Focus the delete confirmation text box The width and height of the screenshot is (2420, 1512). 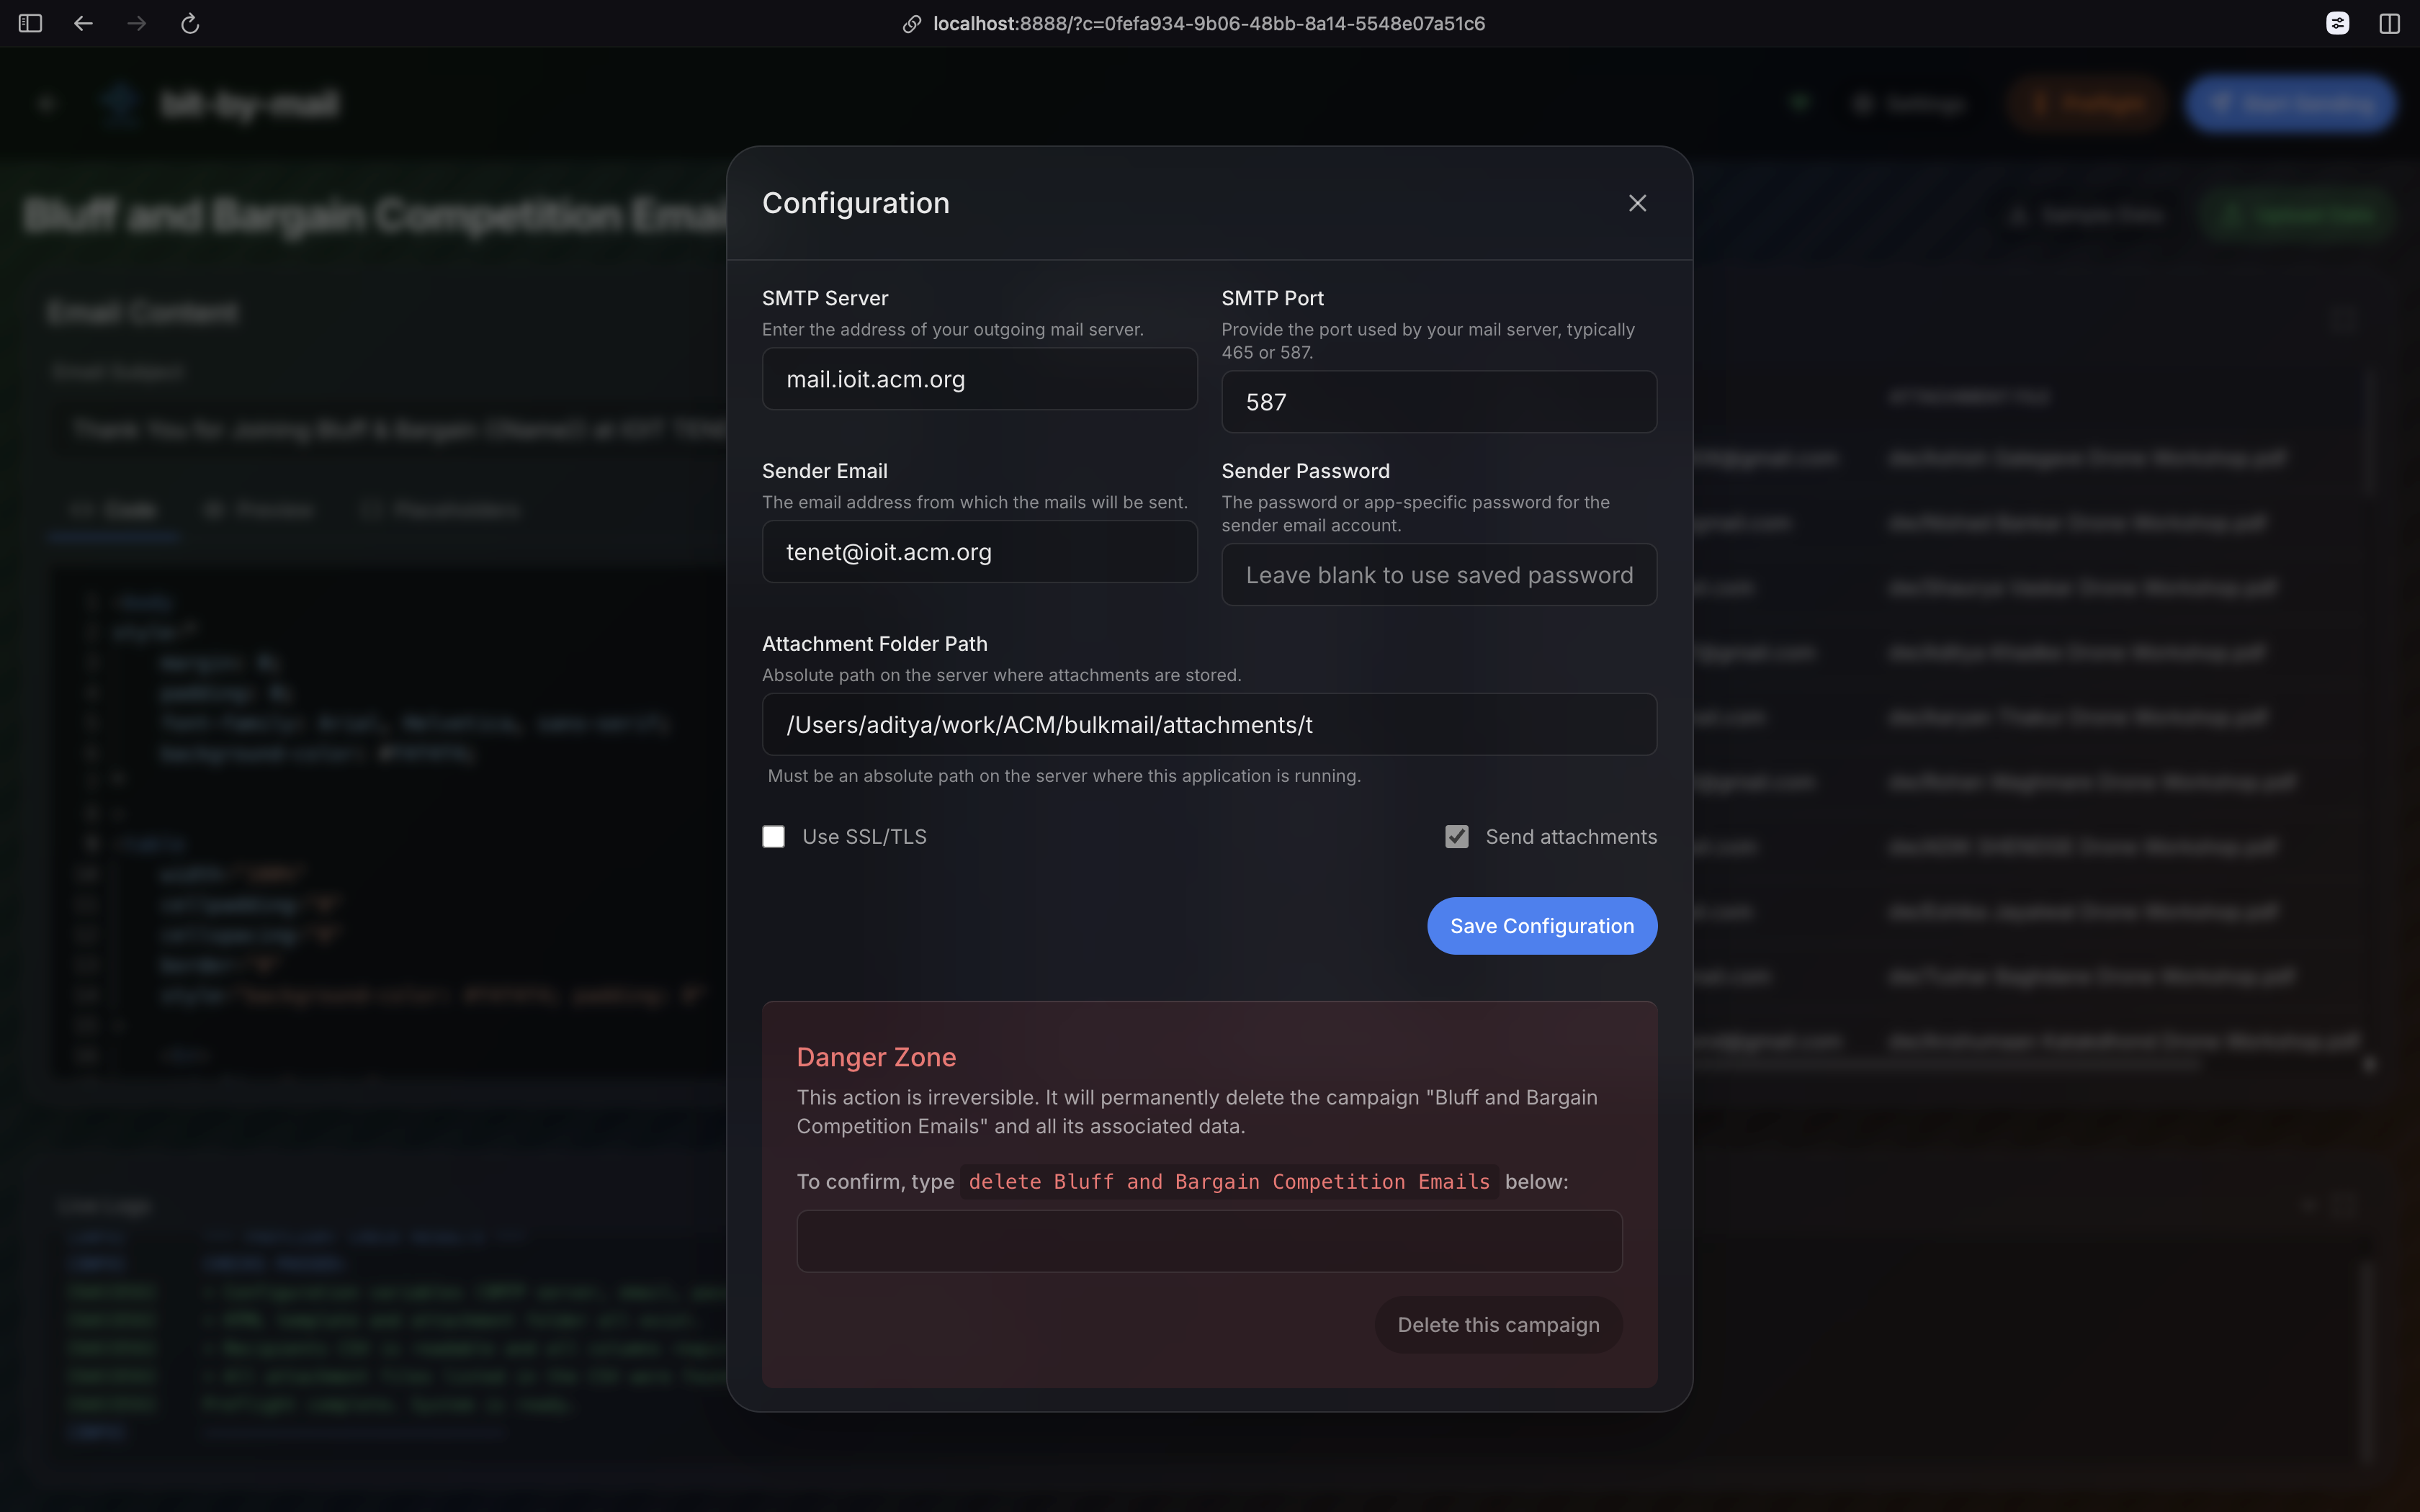pyautogui.click(x=1208, y=1241)
